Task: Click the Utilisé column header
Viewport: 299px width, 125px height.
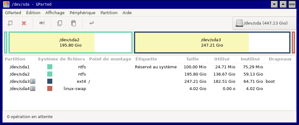Action: pos(222,59)
